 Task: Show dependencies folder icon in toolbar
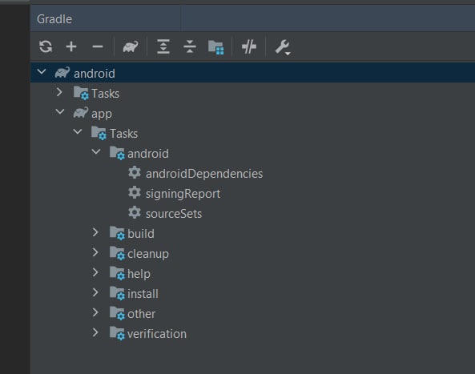point(216,47)
